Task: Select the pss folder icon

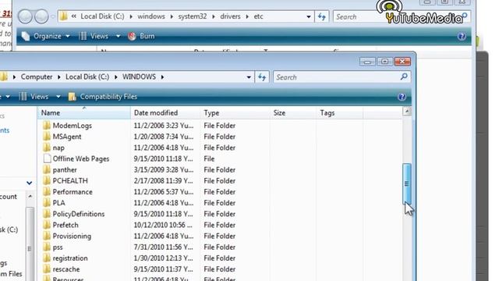Action: click(x=47, y=247)
